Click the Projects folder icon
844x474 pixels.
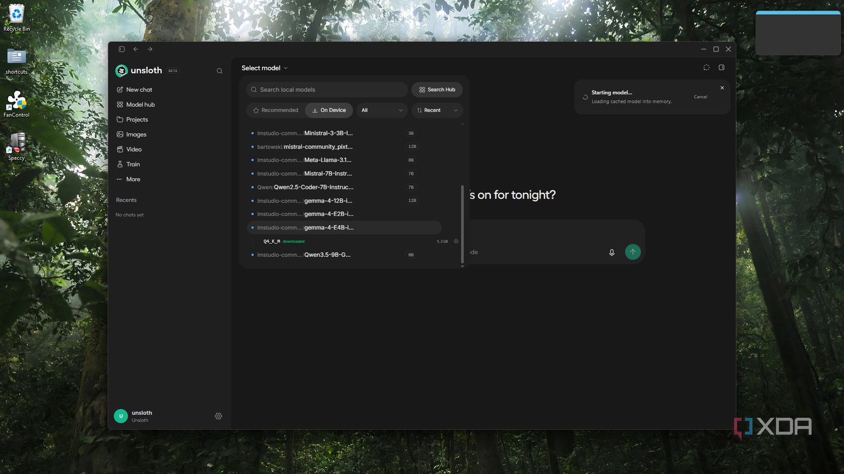pos(120,120)
